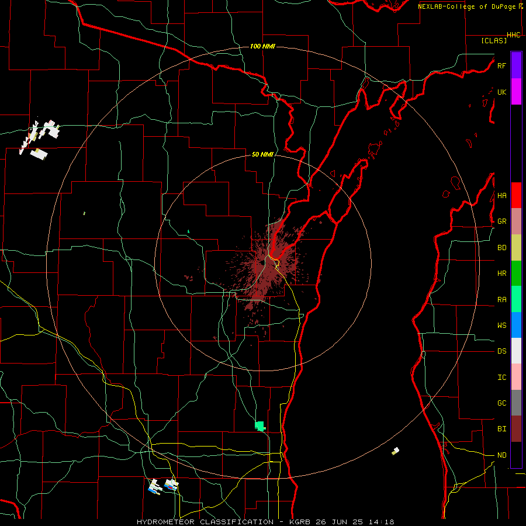Click the HHC product label
The image size is (526, 526).
point(514,35)
